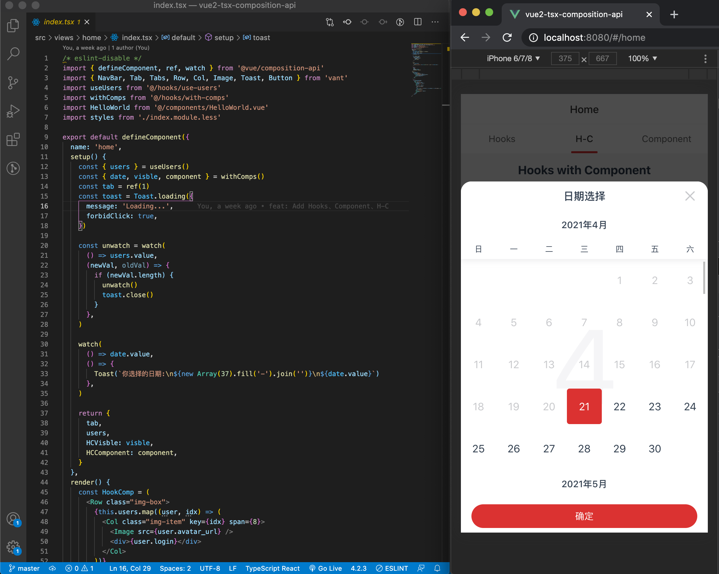Open the Extensions blocks icon
This screenshot has width=719, height=574.
click(x=13, y=139)
